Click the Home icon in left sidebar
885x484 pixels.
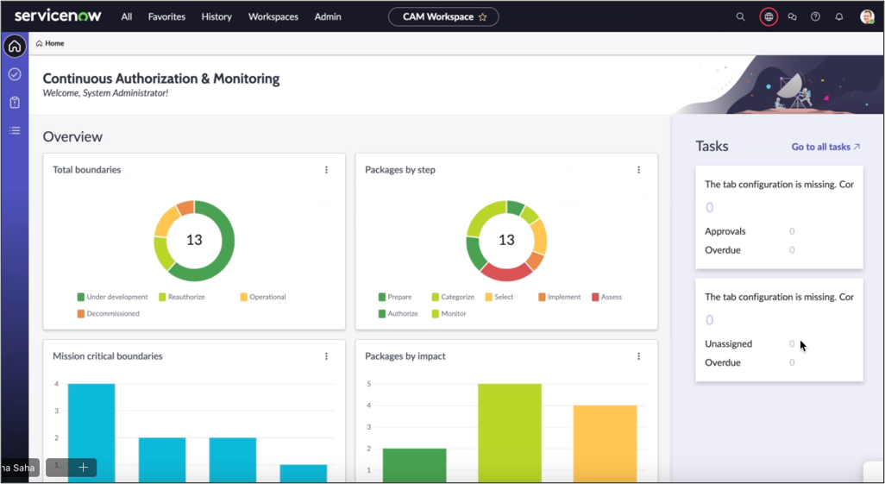coord(14,46)
